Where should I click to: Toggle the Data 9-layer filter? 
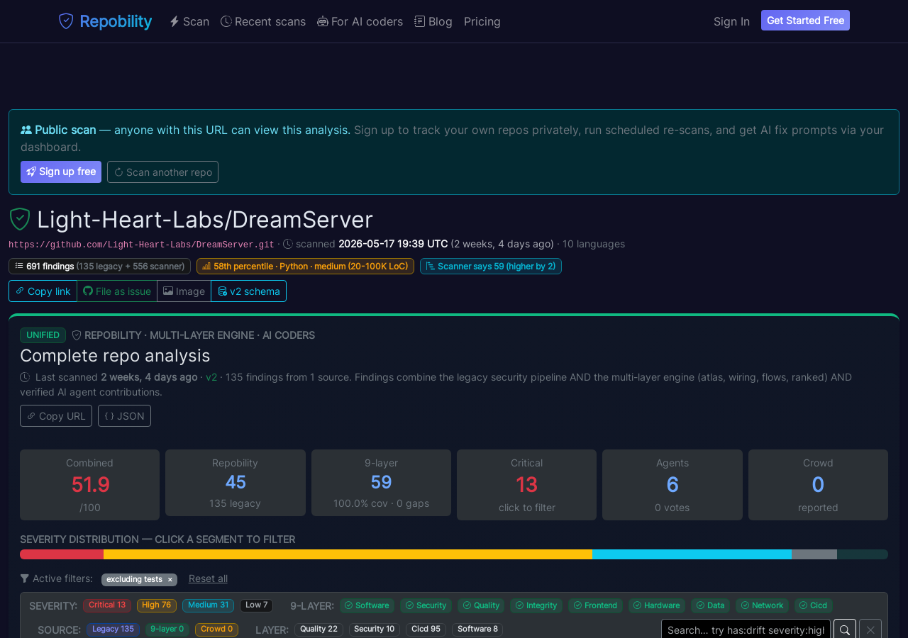(x=710, y=605)
